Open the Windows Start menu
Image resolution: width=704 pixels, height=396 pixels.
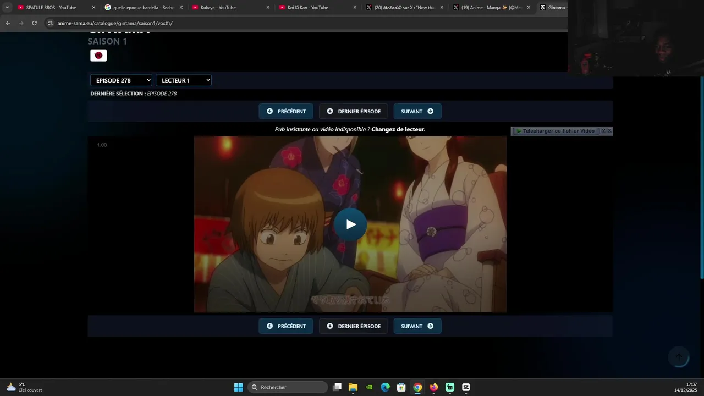(238, 387)
